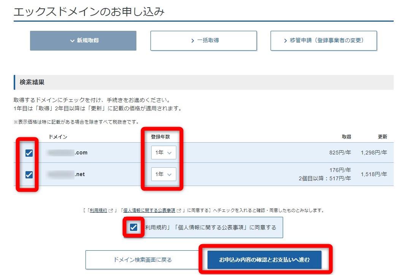Open the 1年 dropdown for the .net domain

pos(163,174)
